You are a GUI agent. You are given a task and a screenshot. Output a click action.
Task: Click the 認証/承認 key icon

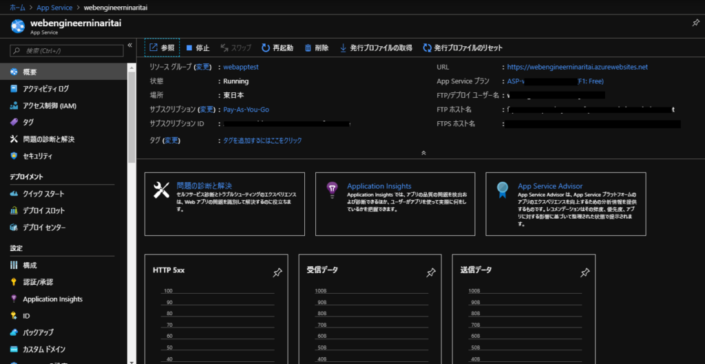pos(14,282)
